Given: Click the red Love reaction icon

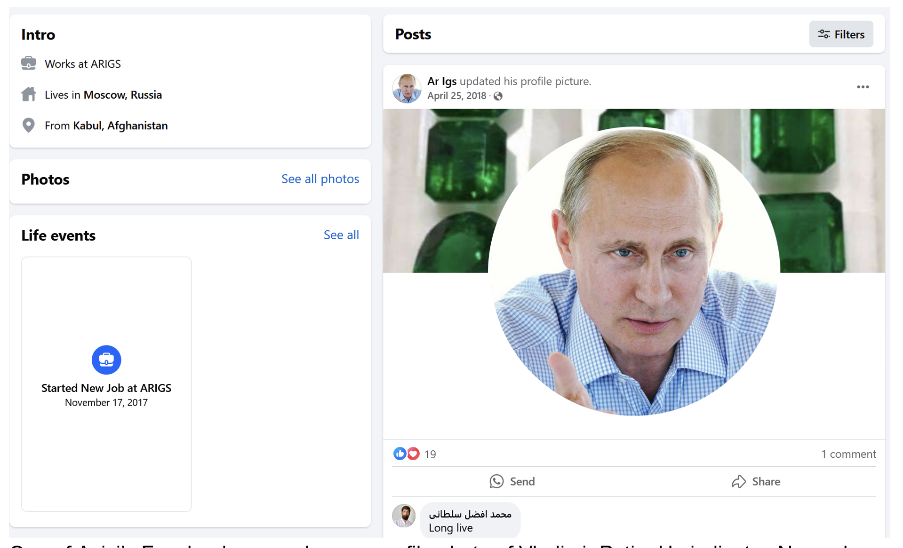Looking at the screenshot, I should click(x=413, y=454).
